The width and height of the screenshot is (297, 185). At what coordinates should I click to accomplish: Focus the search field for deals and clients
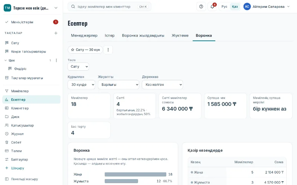[110, 7]
